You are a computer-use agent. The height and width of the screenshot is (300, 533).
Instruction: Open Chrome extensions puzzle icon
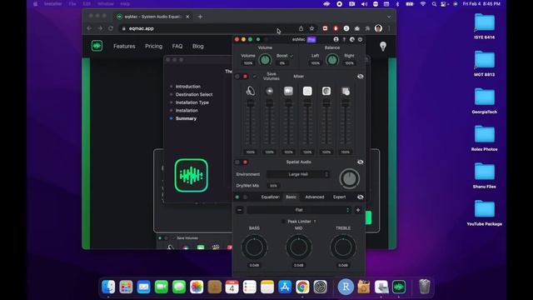pyautogui.click(x=367, y=28)
